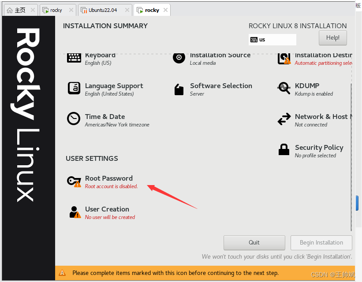The image size is (362, 282).
Task: Click 'Not connected' network status text
Action: coord(311,125)
